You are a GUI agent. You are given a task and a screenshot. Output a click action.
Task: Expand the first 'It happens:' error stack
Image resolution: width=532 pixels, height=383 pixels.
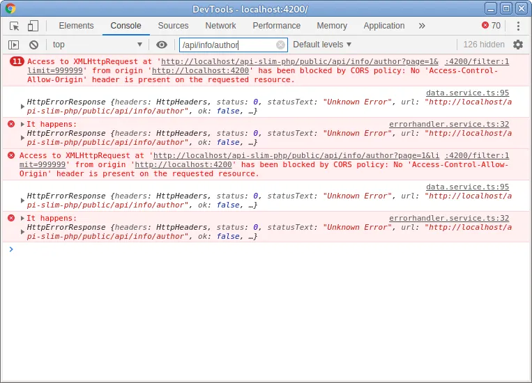(x=22, y=124)
